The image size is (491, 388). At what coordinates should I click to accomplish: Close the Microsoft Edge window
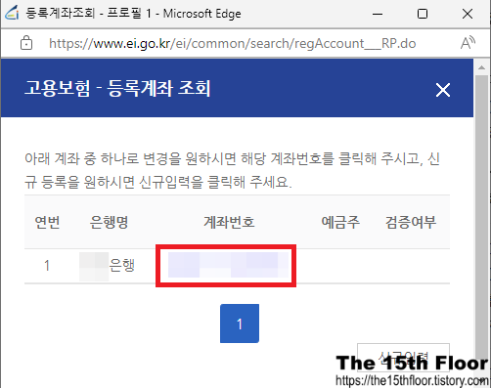click(x=468, y=14)
